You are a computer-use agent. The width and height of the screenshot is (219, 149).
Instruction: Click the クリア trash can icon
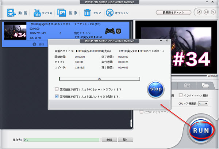point(87,13)
